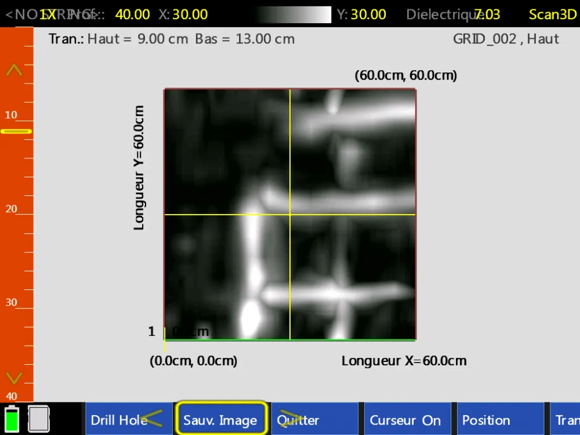
Task: Open the Position menu item
Action: 499,420
